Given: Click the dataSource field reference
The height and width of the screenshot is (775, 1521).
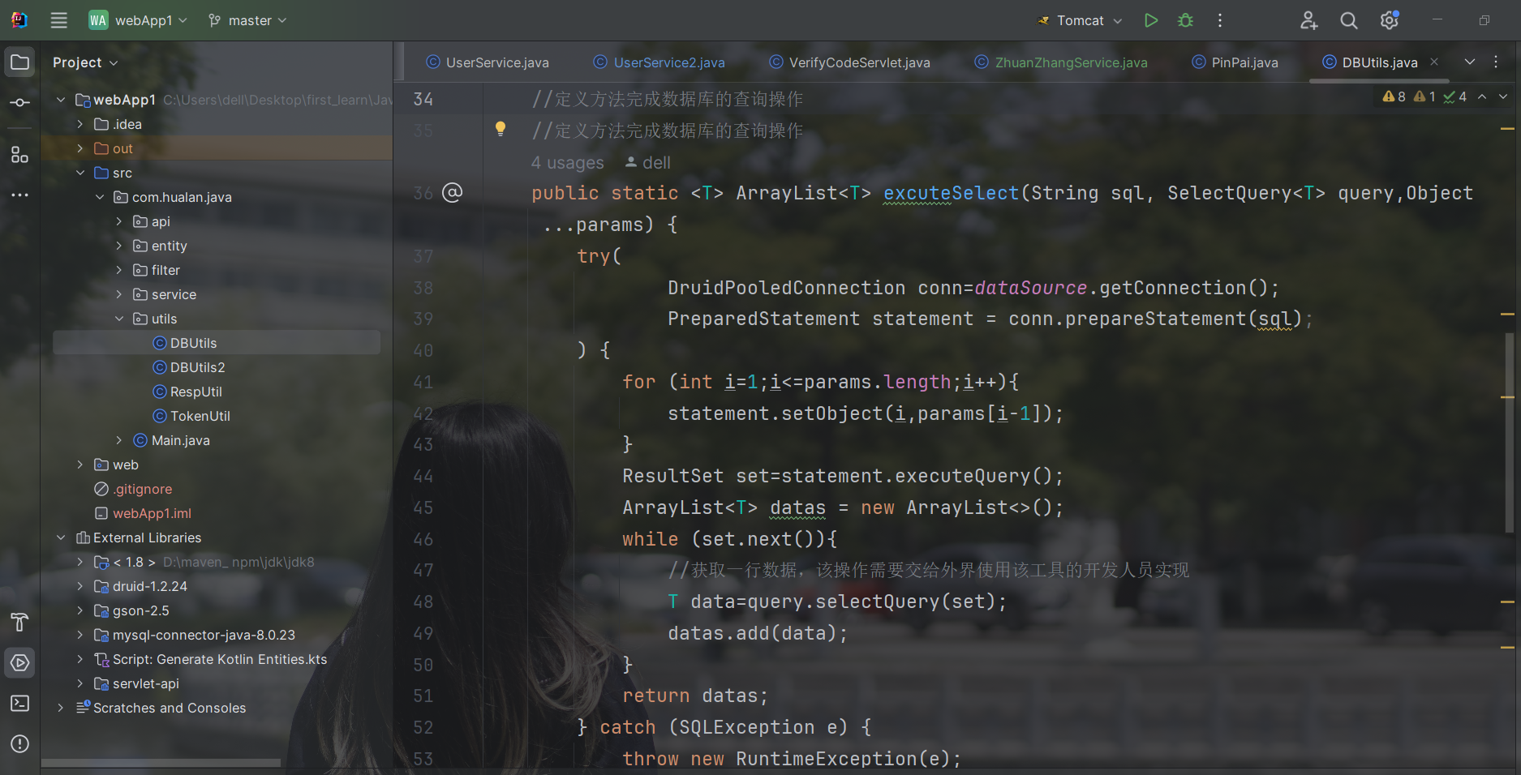Looking at the screenshot, I should click(x=1030, y=288).
